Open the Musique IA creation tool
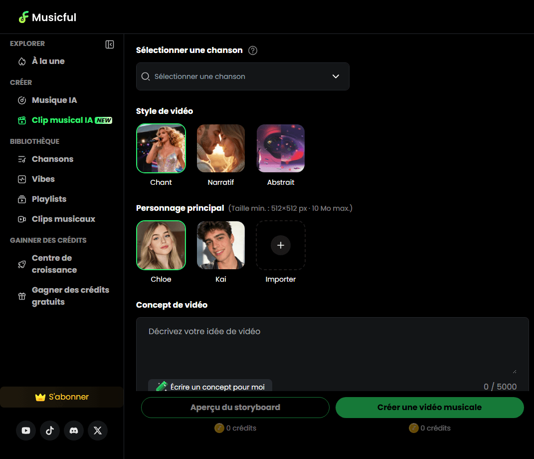Screen dimensions: 534x459 [x=54, y=100]
